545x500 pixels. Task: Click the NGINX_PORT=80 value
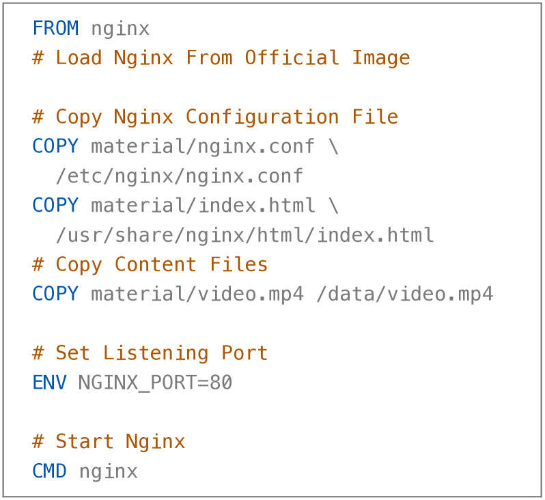(155, 383)
